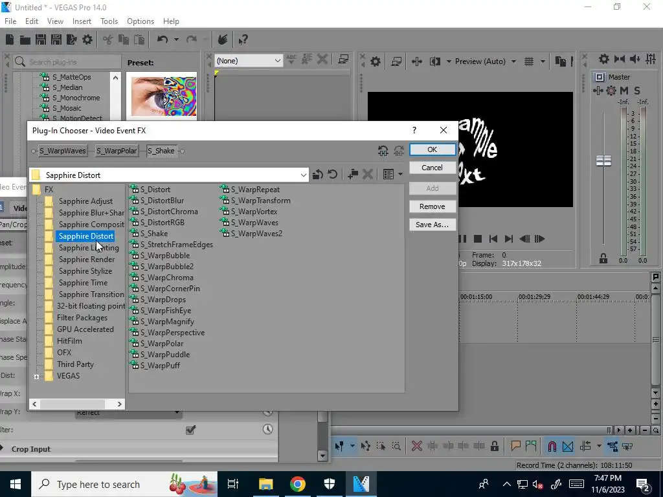Click Remove button in Plug-In Chooser
Image resolution: width=663 pixels, height=497 pixels.
click(432, 206)
